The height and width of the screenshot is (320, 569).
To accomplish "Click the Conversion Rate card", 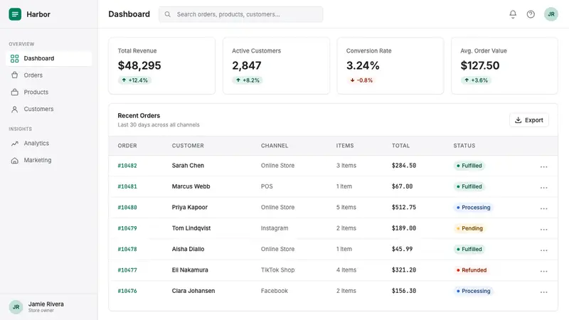I will [390, 65].
